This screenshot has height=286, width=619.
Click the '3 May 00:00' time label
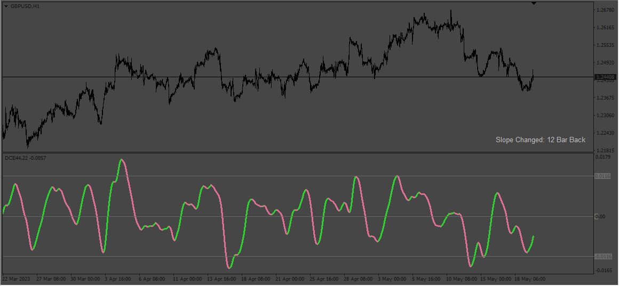pyautogui.click(x=392, y=279)
